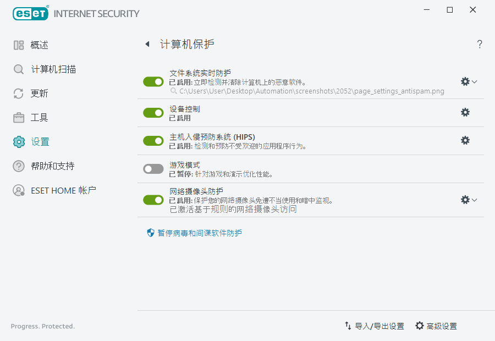Click the computer scan magnifier icon
Screen dimensions: 495x341
[19, 69]
